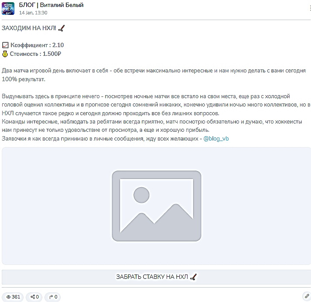Open the placeholder post image
This screenshot has width=311, height=302.
pyautogui.click(x=156, y=206)
